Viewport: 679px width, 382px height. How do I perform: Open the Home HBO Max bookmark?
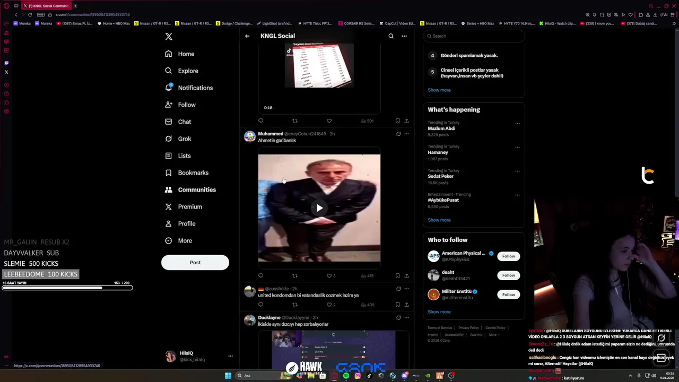click(x=114, y=23)
